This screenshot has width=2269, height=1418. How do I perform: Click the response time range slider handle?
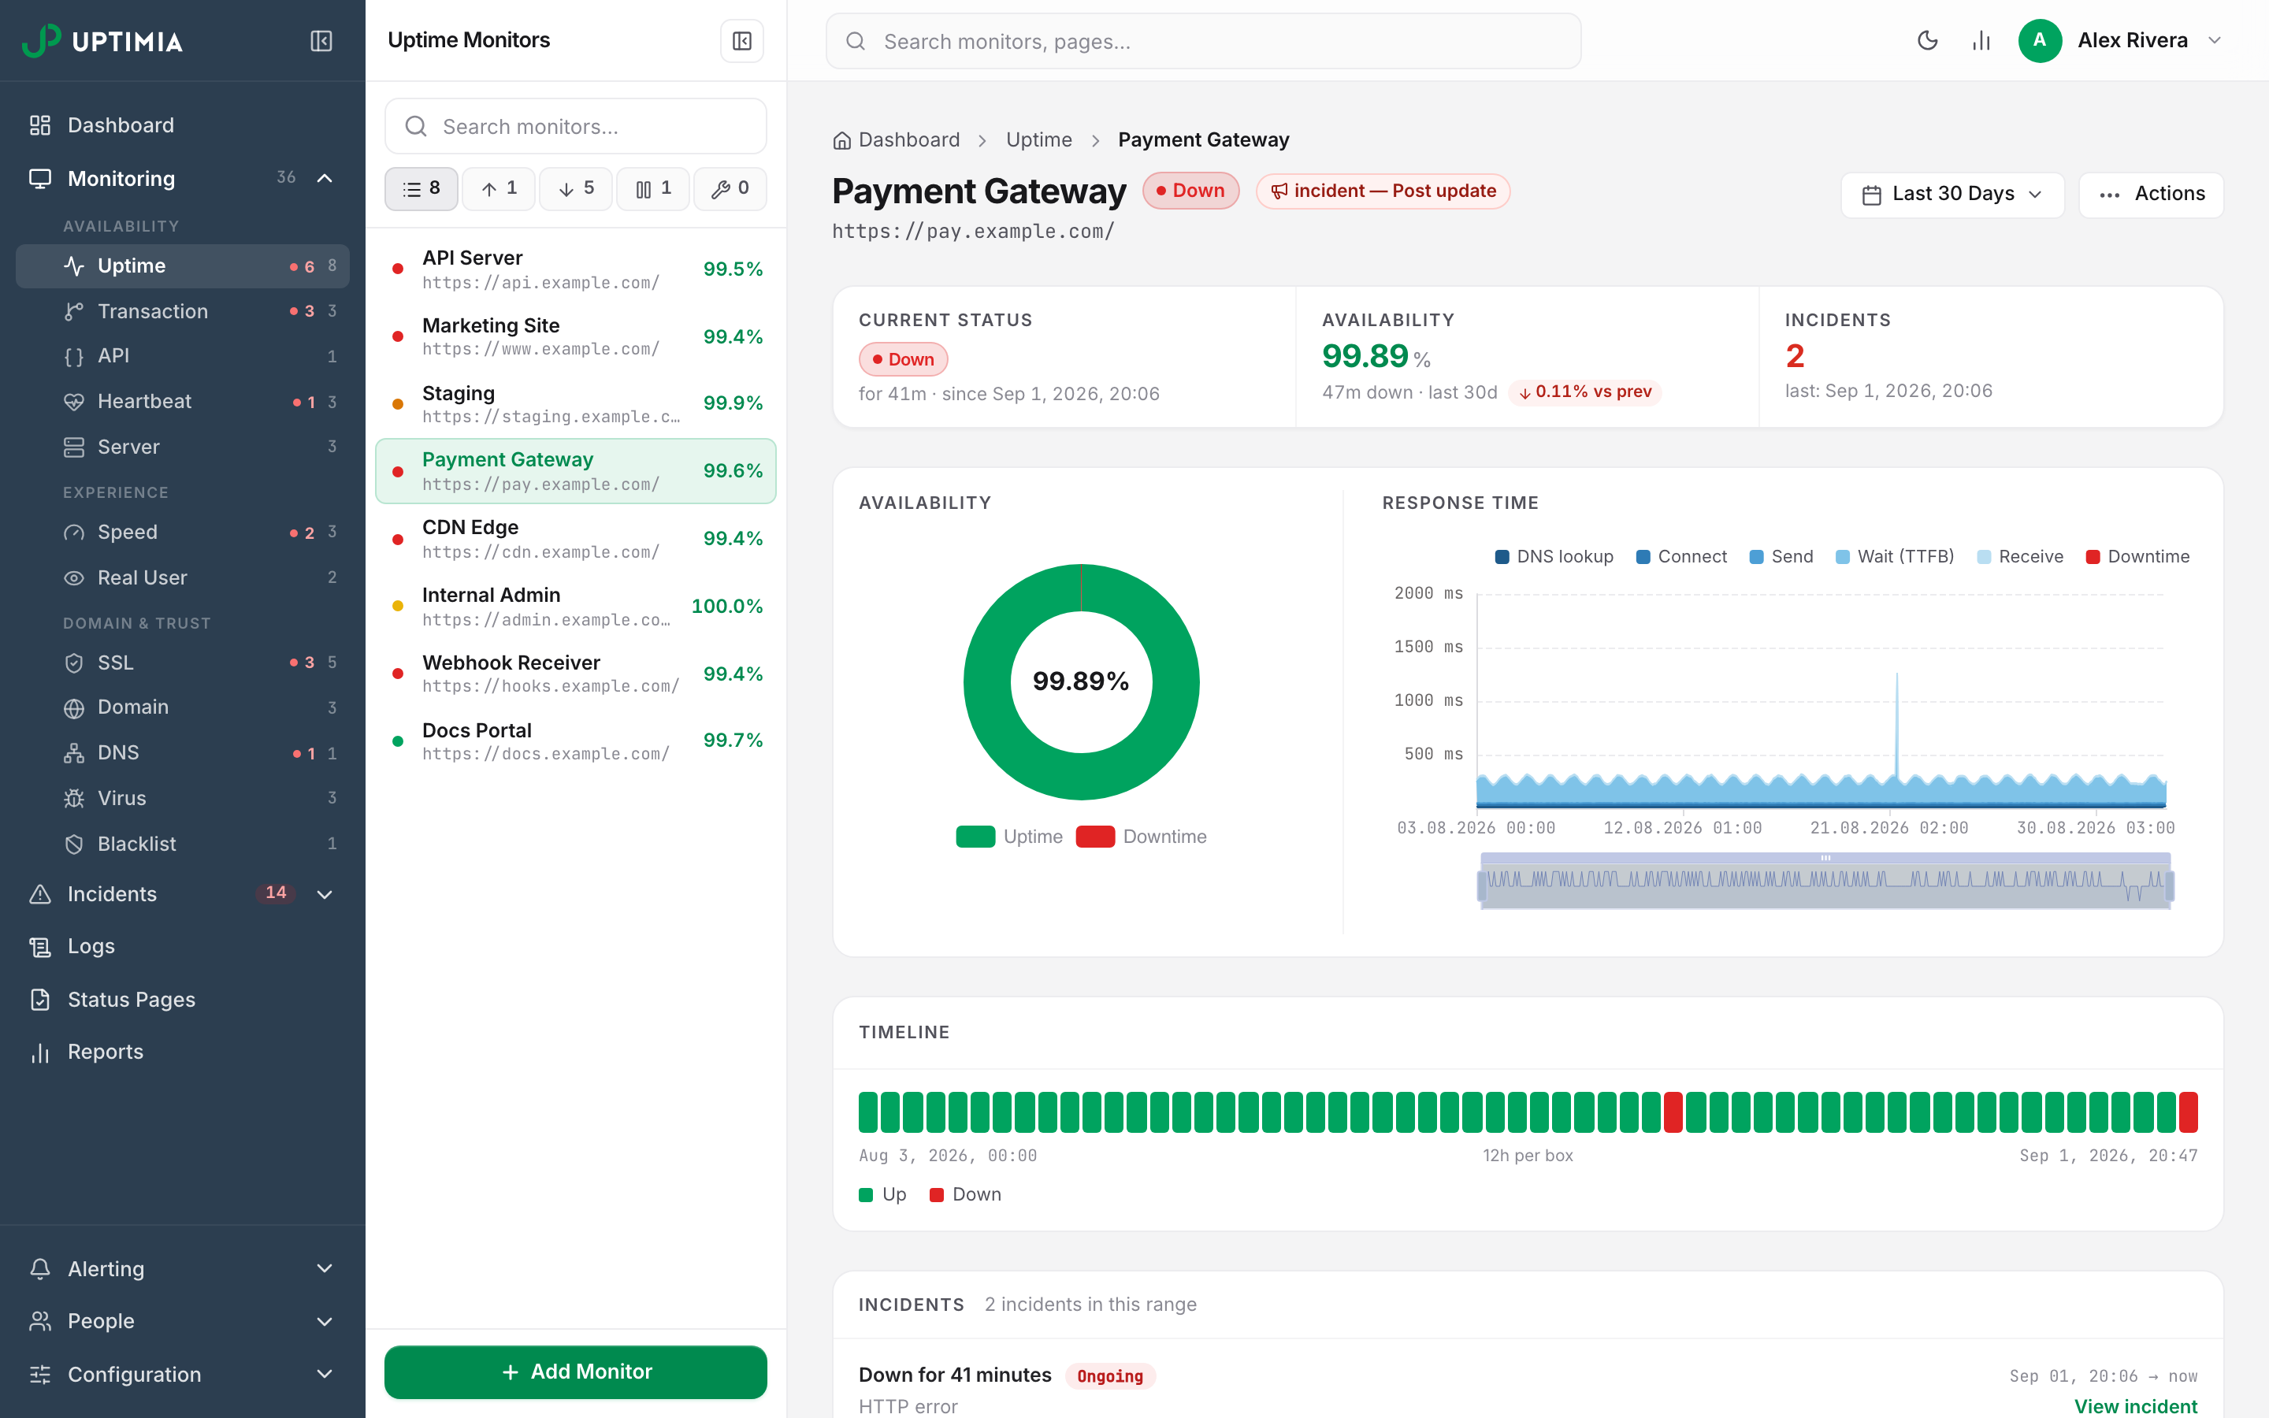point(1825,858)
